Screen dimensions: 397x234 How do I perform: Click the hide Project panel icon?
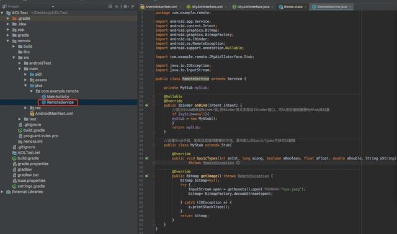[x=133, y=7]
